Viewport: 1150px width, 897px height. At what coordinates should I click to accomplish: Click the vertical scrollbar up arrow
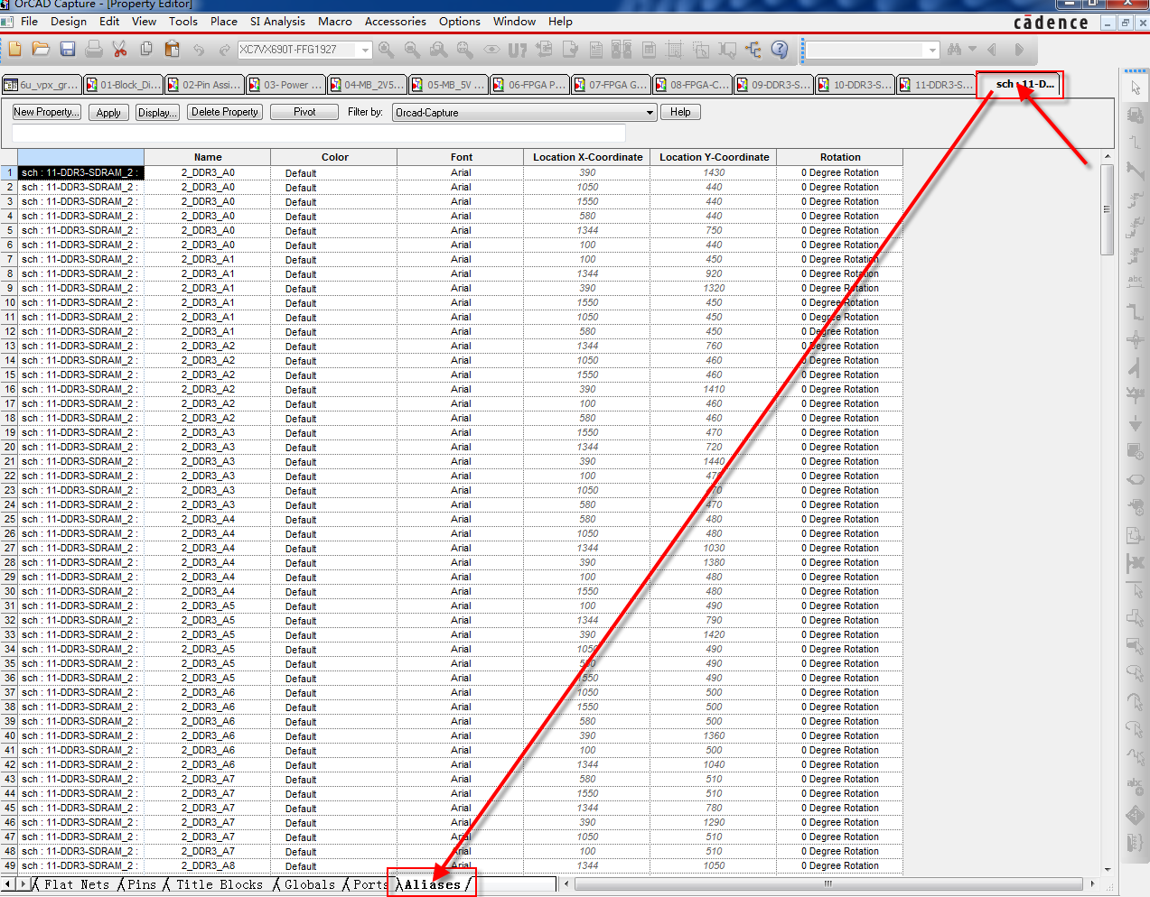coord(1107,157)
